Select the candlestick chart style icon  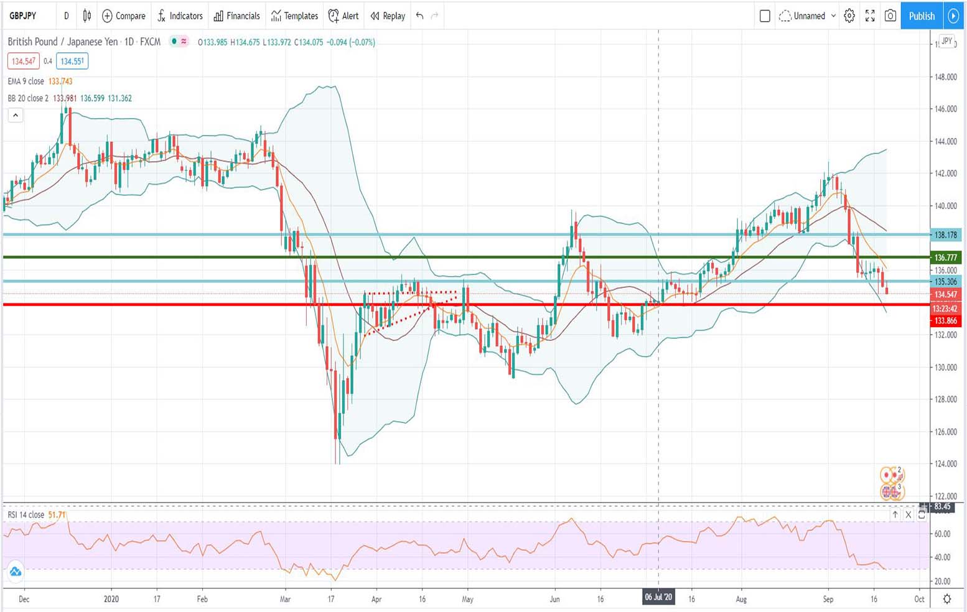click(x=86, y=16)
